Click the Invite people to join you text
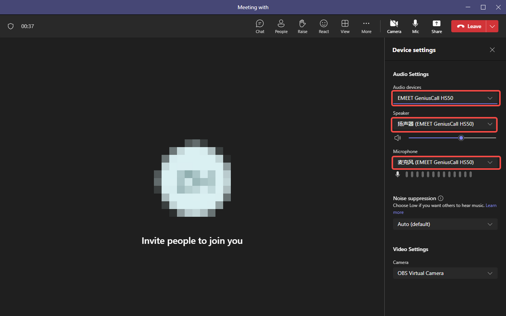The width and height of the screenshot is (506, 316). click(192, 241)
